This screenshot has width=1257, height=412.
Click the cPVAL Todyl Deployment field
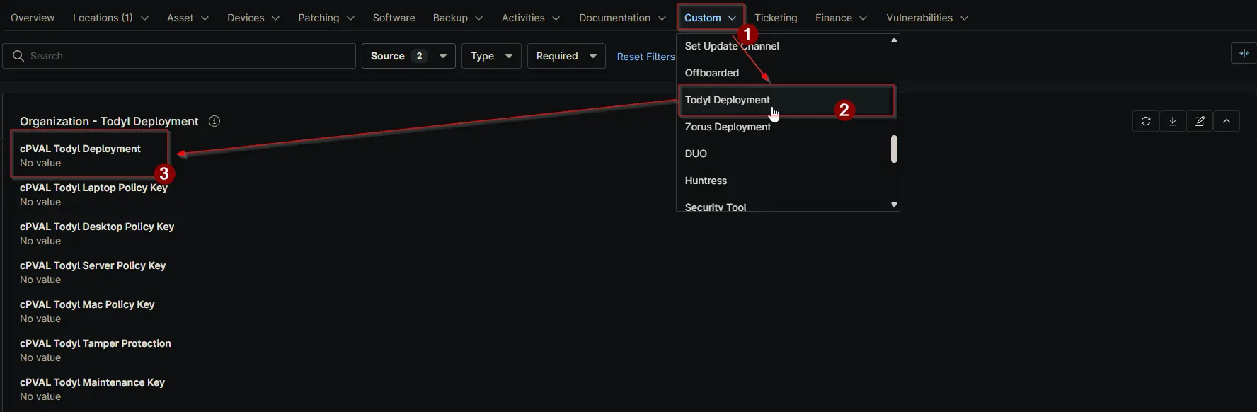click(80, 156)
